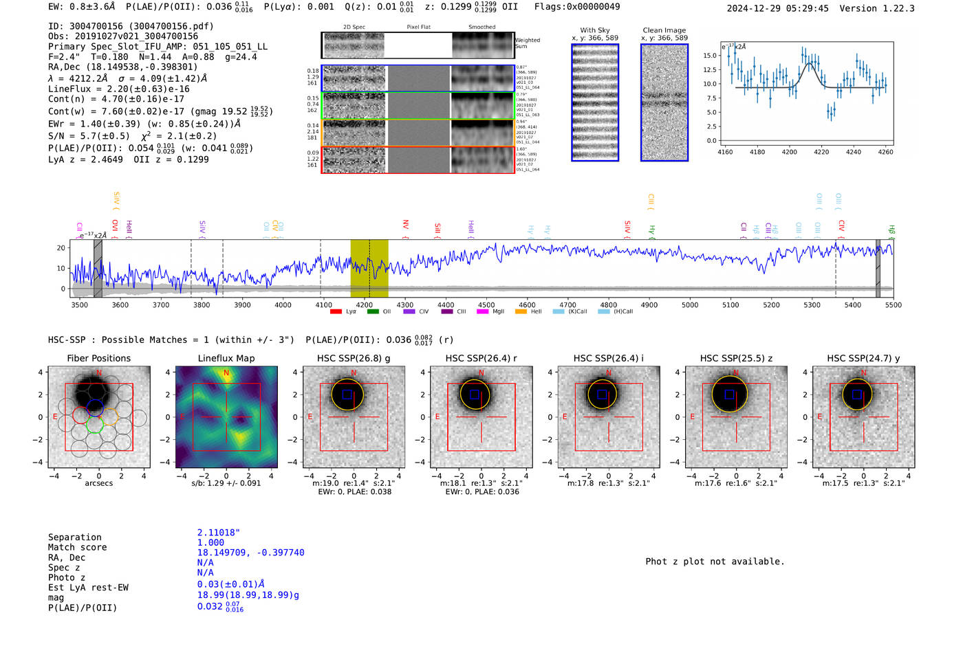This screenshot has height=655, width=963.
Task: Select the blue Match score value 1.000
Action: click(x=210, y=542)
